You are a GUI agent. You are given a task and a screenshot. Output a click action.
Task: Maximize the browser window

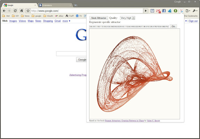click(x=189, y=2)
